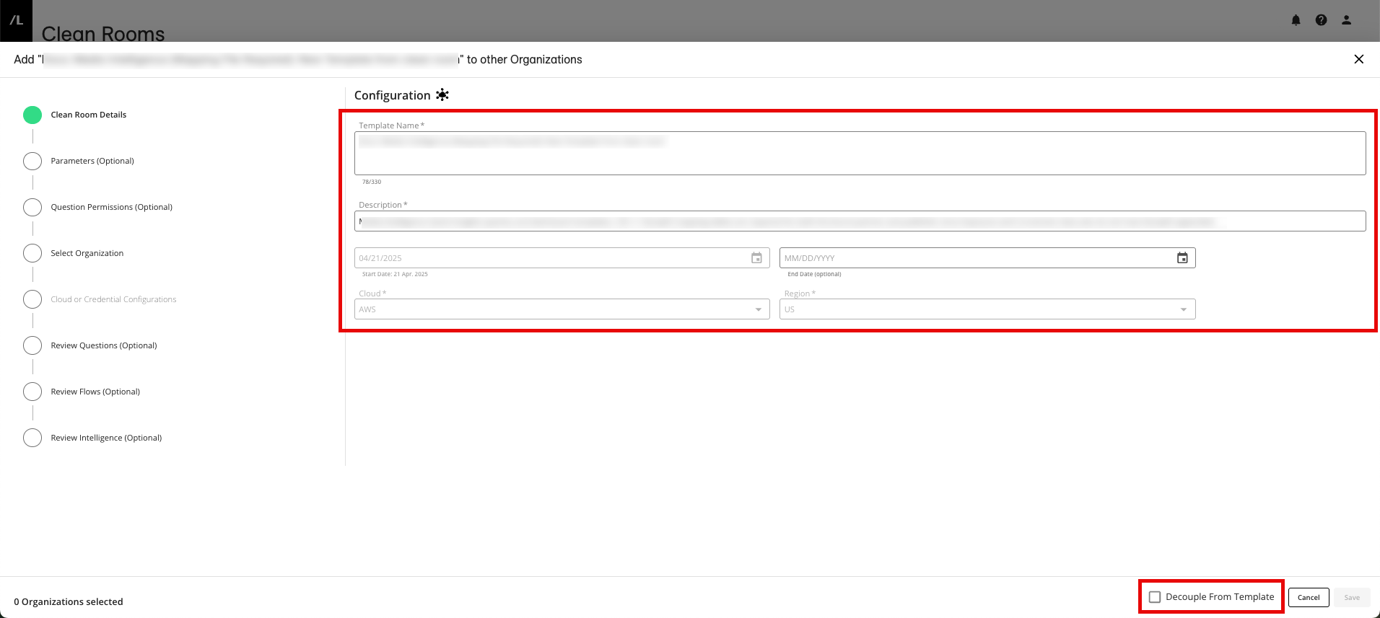Screen dimensions: 1380x618
Task: Click the 'Configuration' heading
Action: click(392, 95)
